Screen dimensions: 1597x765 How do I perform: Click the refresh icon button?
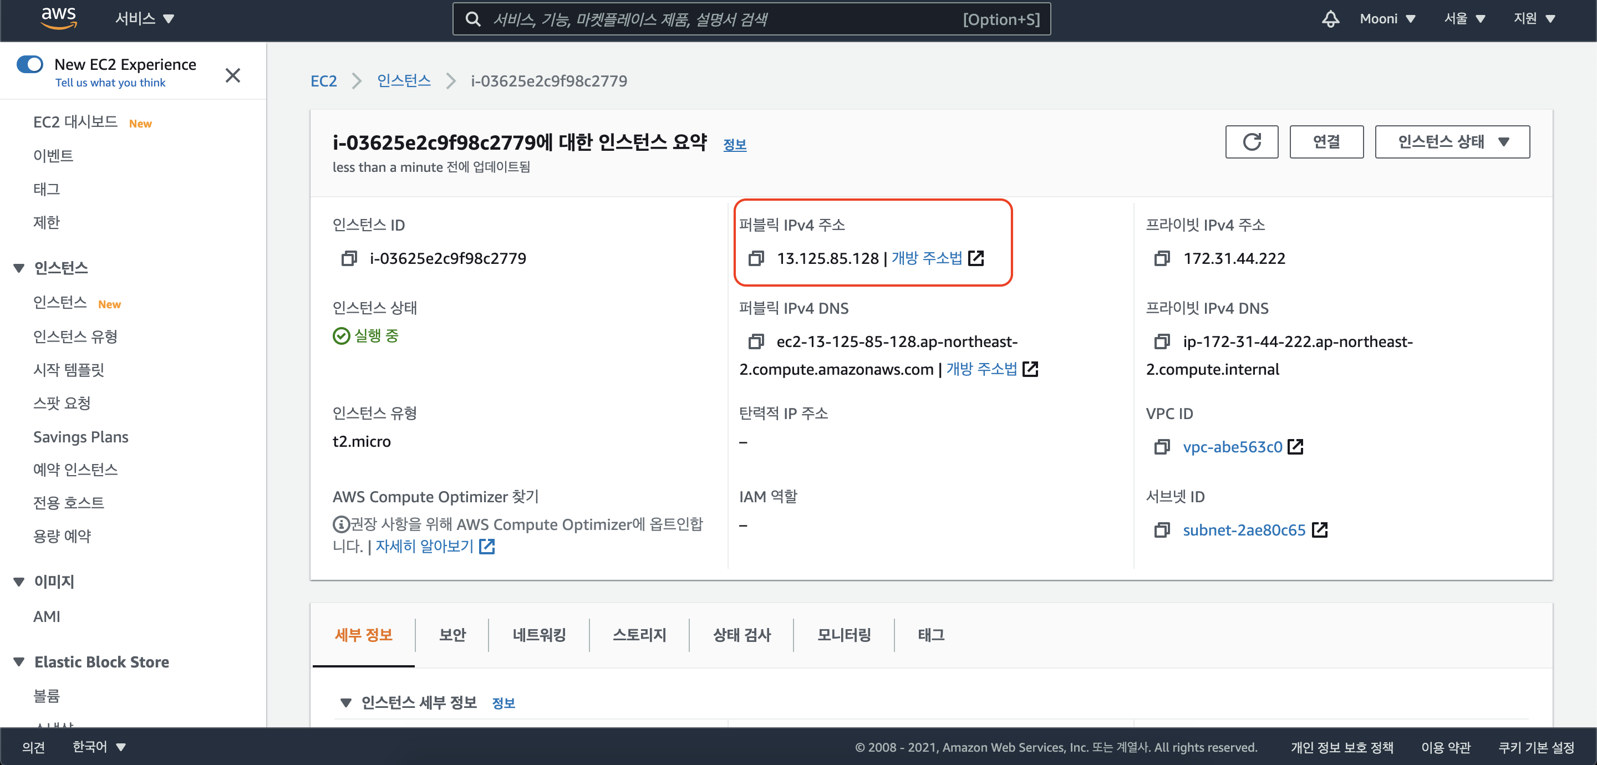point(1251,142)
